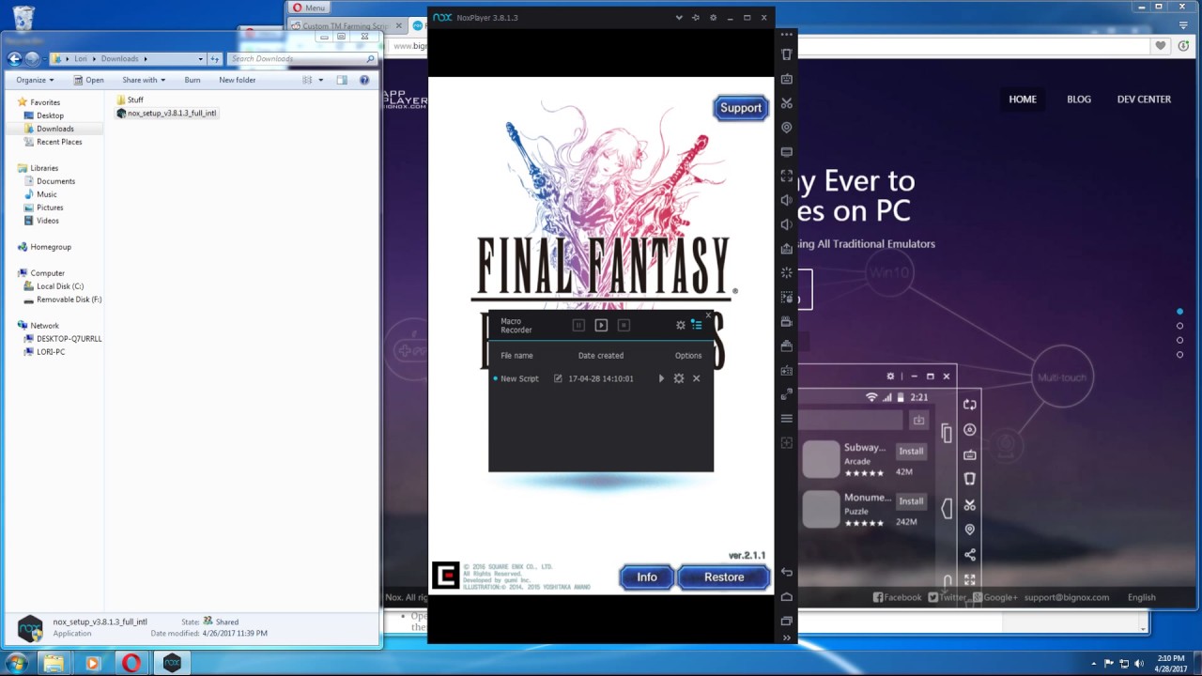Open Nox sidebar hamburger menu icon
The width and height of the screenshot is (1202, 676).
click(x=787, y=418)
